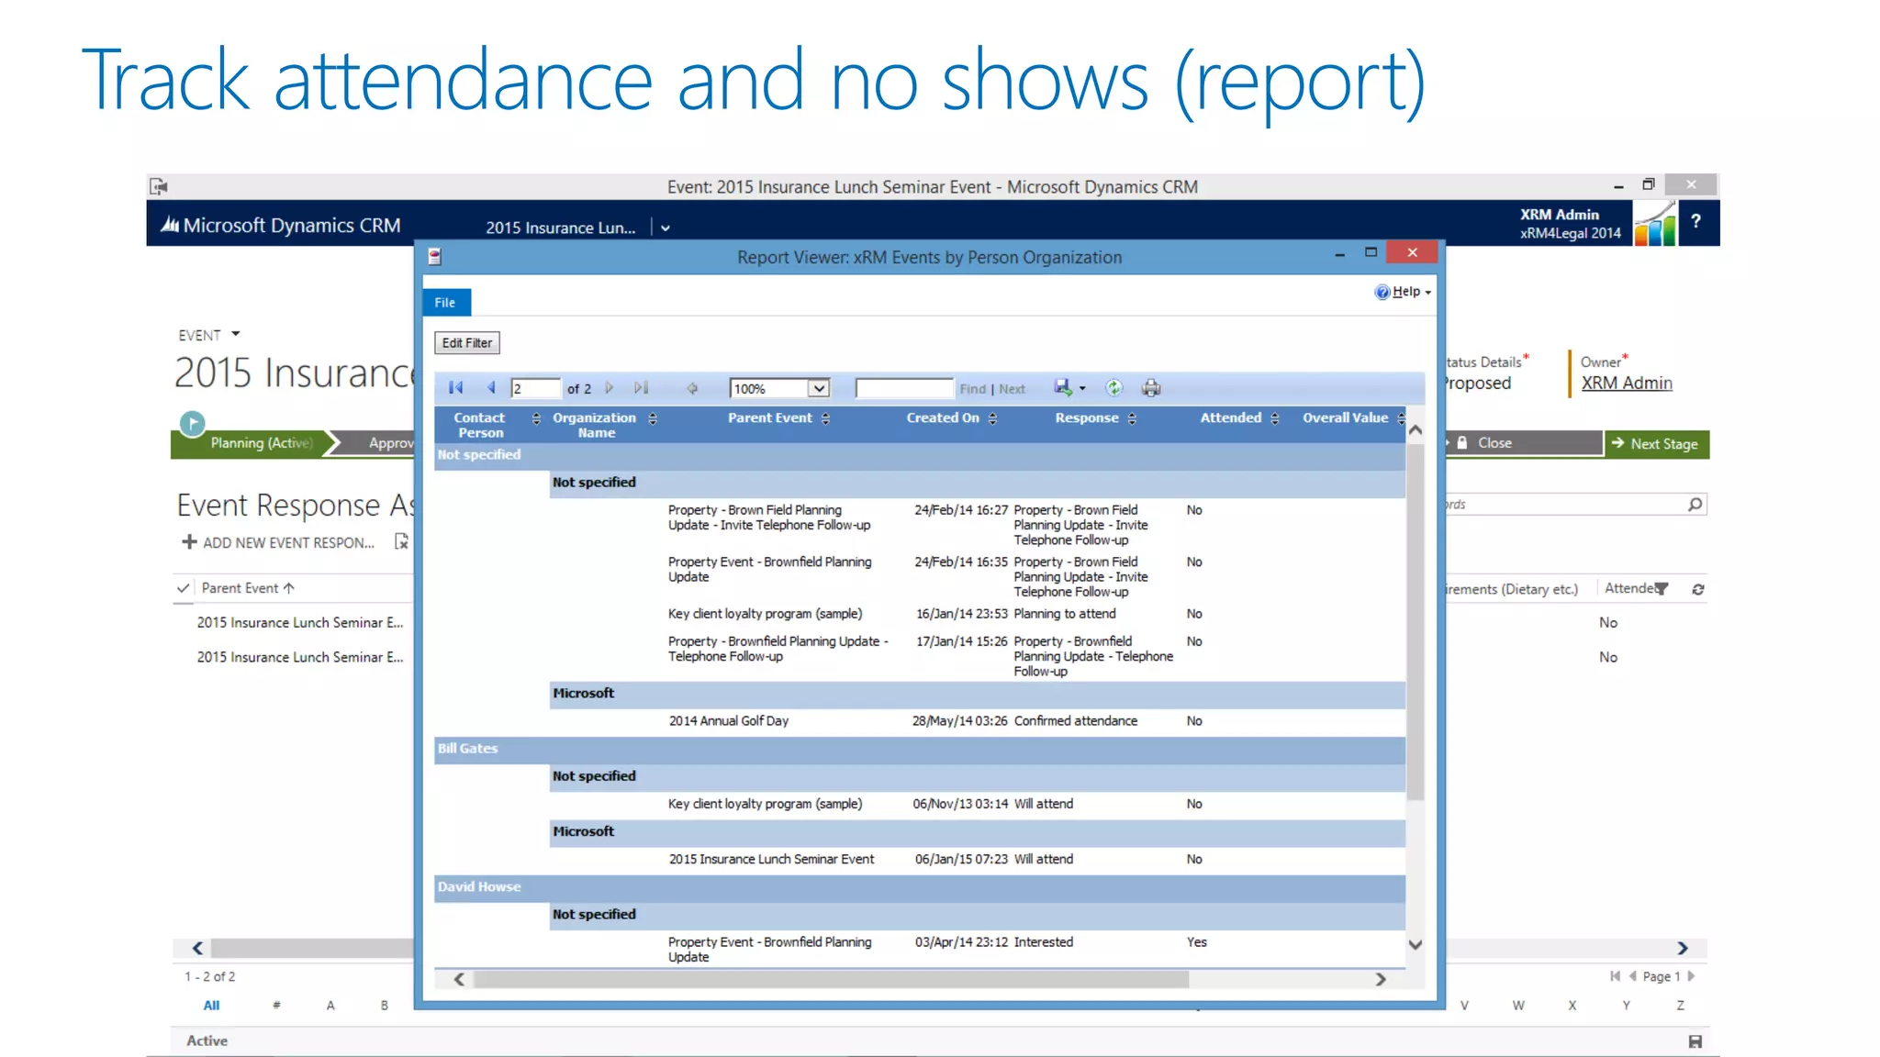The height and width of the screenshot is (1057, 1880).
Task: Sort grid by Parent Event header
Action: [248, 588]
